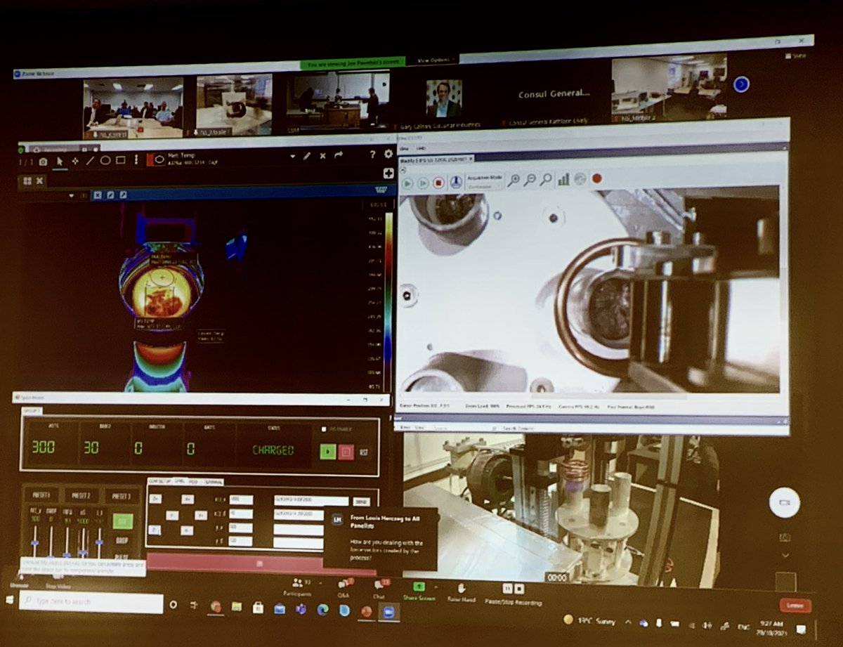
Task: Click the share arrow in thermal toolbar
Action: coord(339,155)
